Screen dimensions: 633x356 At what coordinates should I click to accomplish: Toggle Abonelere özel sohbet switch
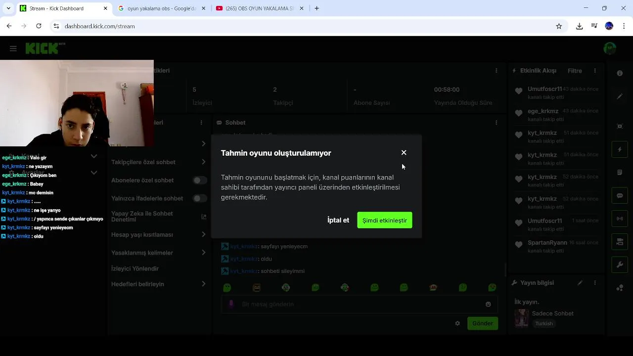pos(199,180)
